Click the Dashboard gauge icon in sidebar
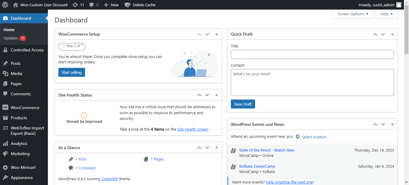 click(5, 18)
